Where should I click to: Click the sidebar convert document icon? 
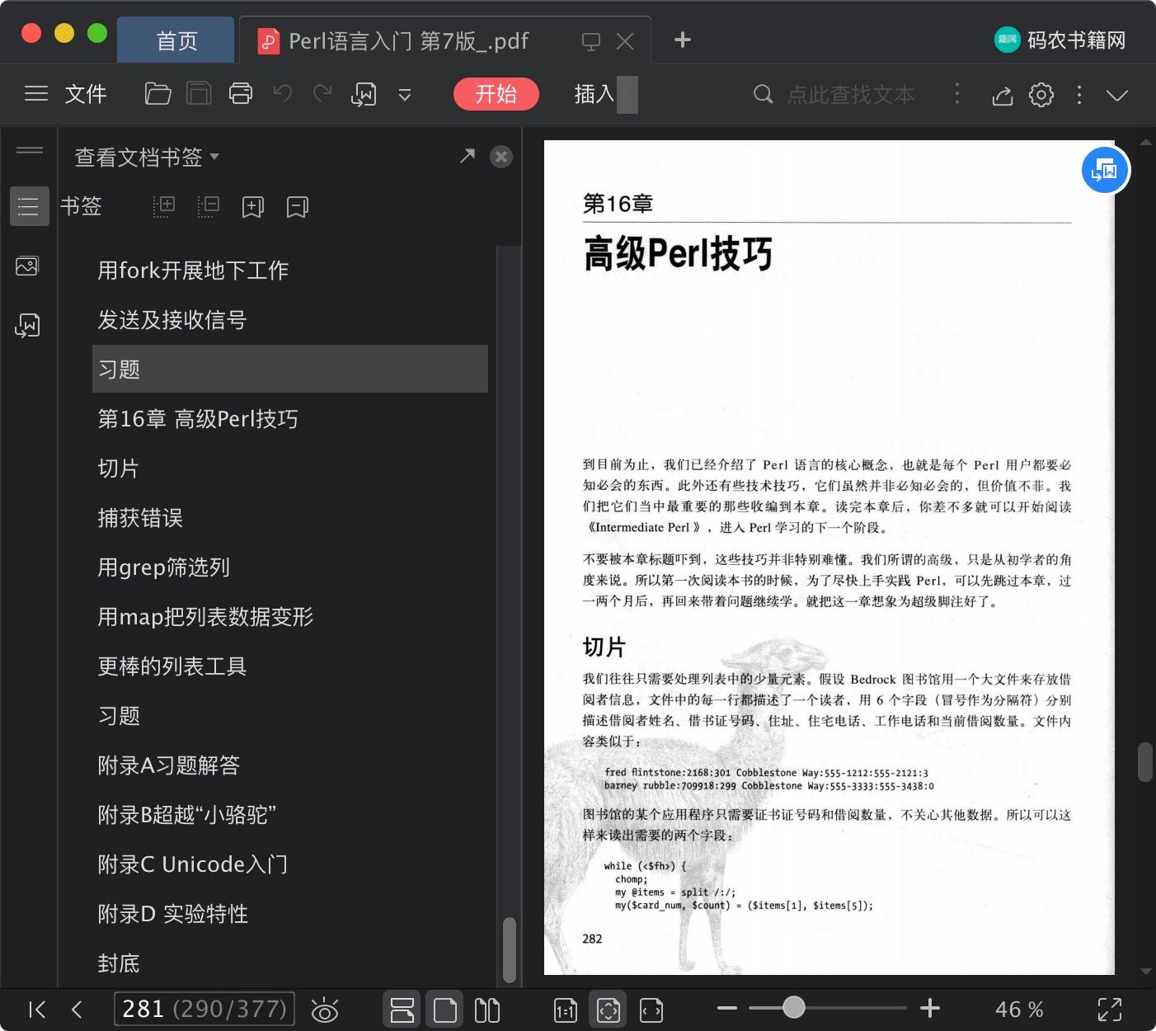[x=27, y=325]
